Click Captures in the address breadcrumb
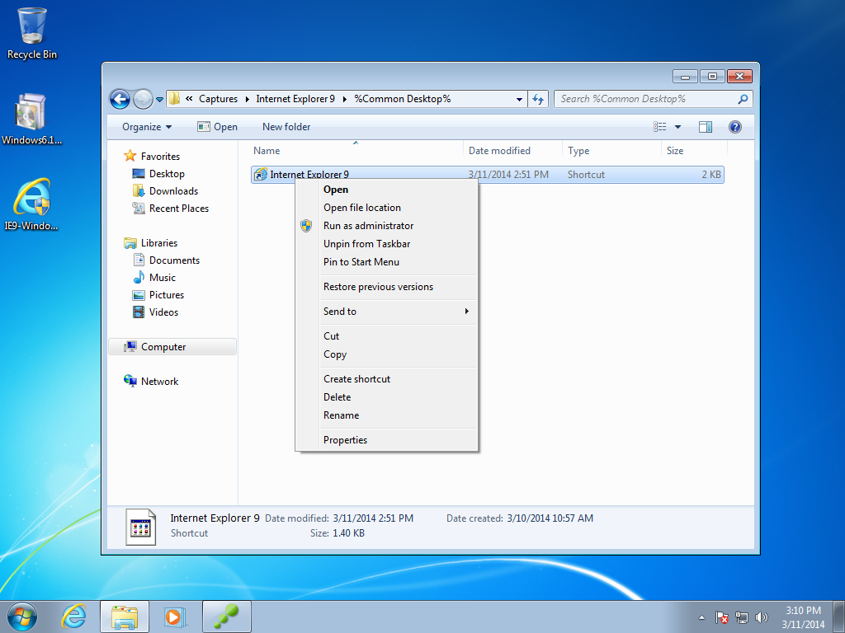The height and width of the screenshot is (633, 845). click(218, 99)
